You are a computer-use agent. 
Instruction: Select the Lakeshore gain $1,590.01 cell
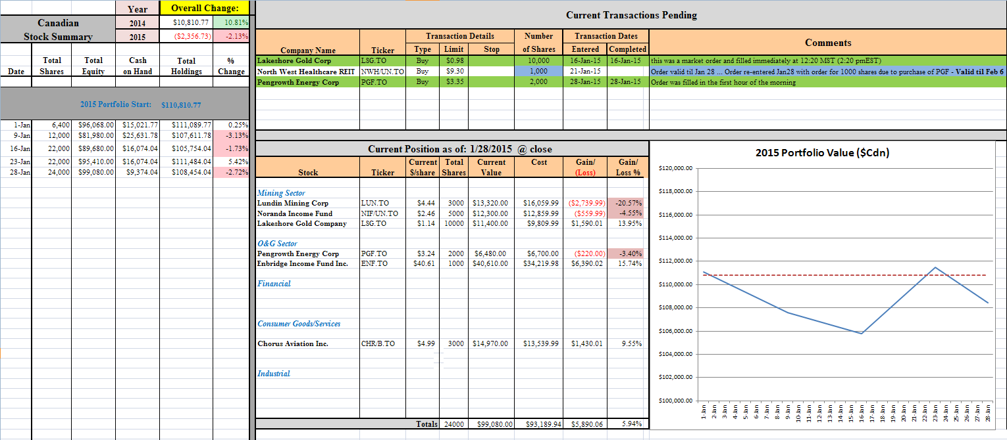pyautogui.click(x=585, y=223)
